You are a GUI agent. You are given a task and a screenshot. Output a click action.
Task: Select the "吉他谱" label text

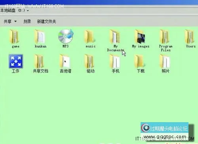(65, 71)
